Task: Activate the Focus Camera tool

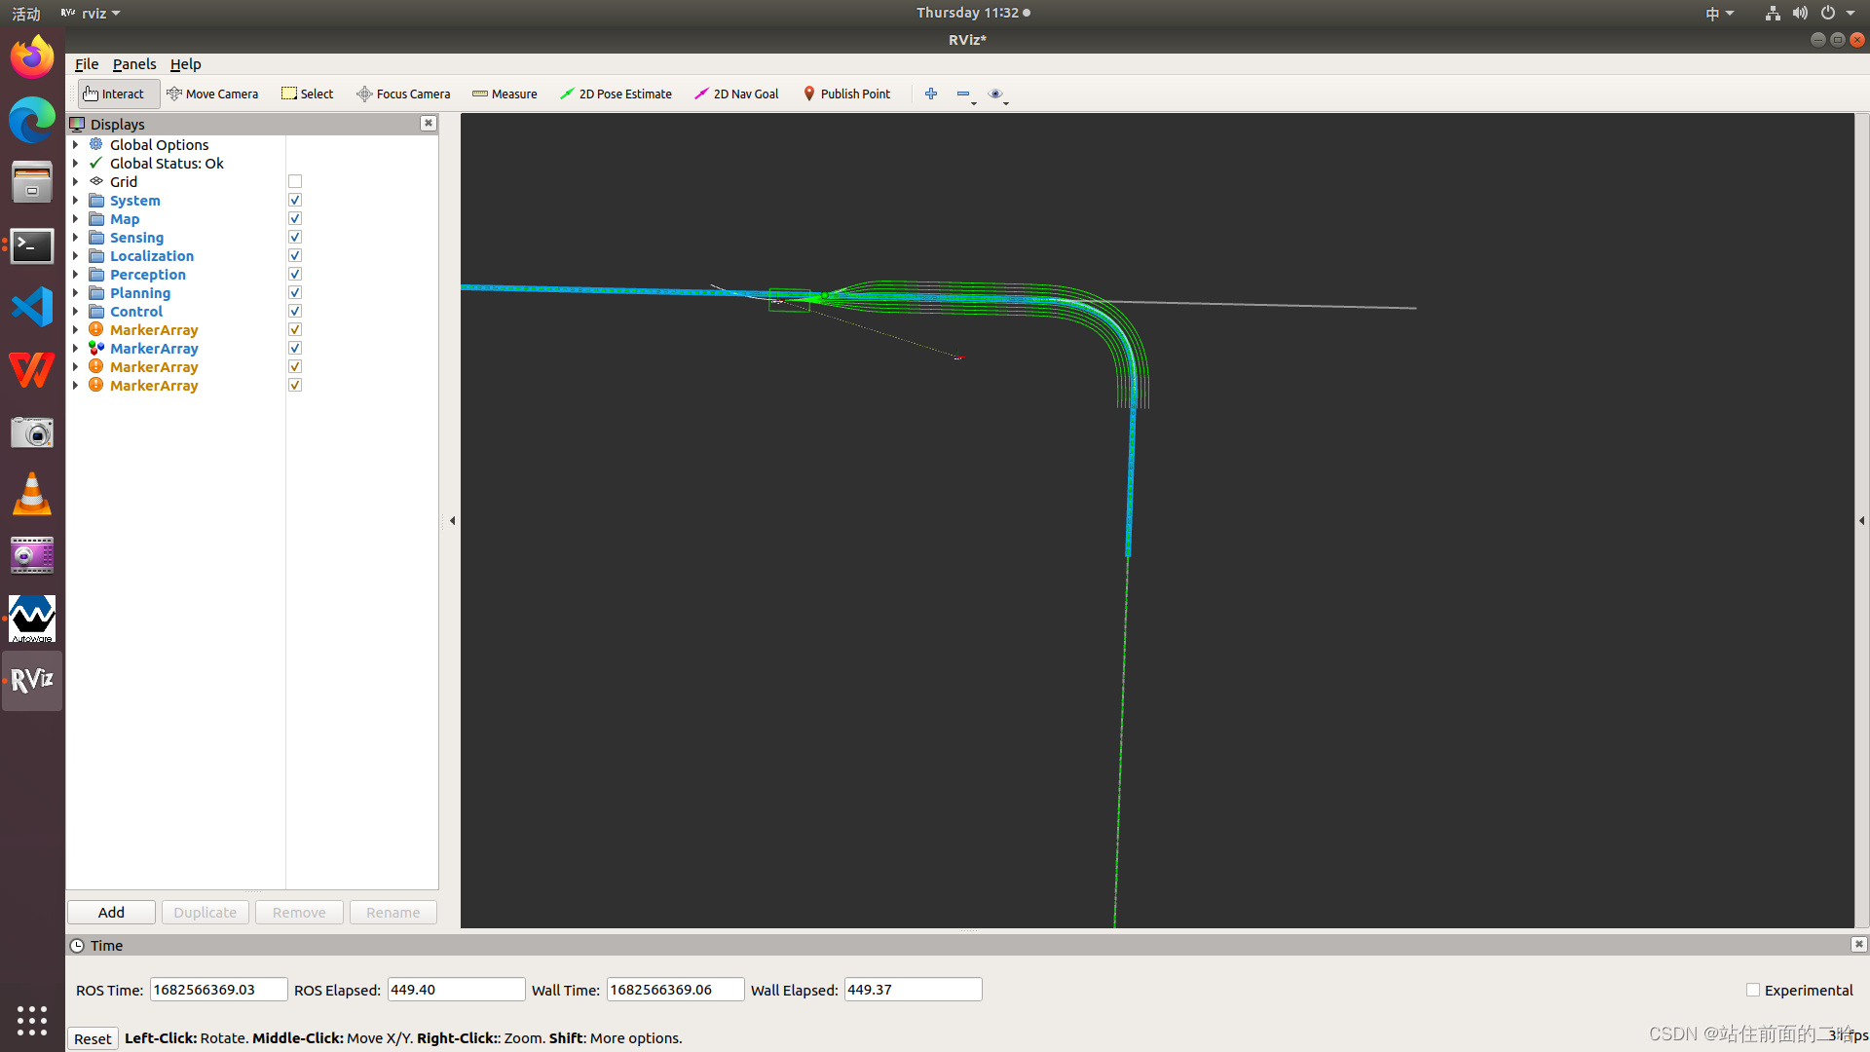Action: 403,94
